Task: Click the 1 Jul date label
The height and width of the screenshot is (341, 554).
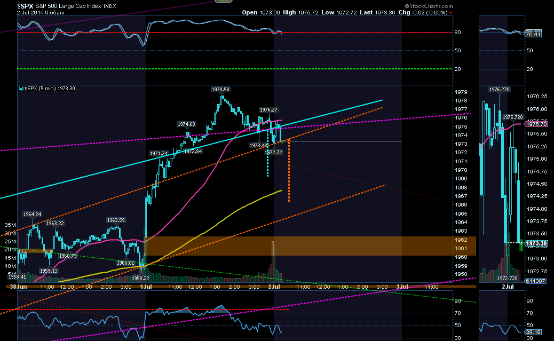Action: pos(146,287)
